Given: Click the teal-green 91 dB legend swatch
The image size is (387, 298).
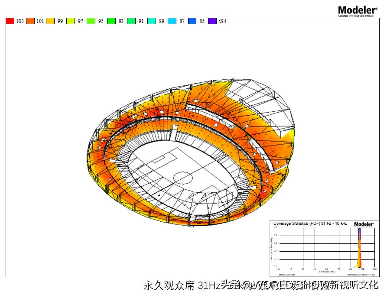Looking at the screenshot, I should click(131, 21).
